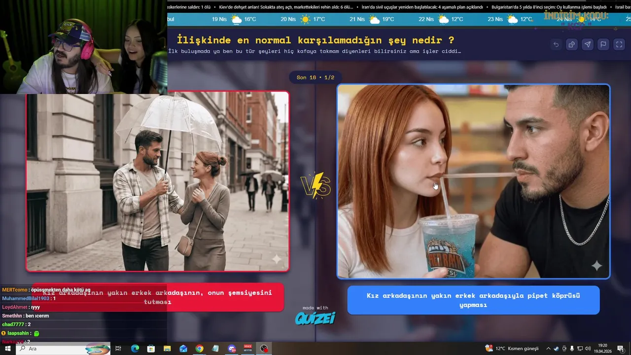The image size is (631, 355).
Task: Click the 'Kiev'de dehşet anları' news headline
Action: point(286,7)
